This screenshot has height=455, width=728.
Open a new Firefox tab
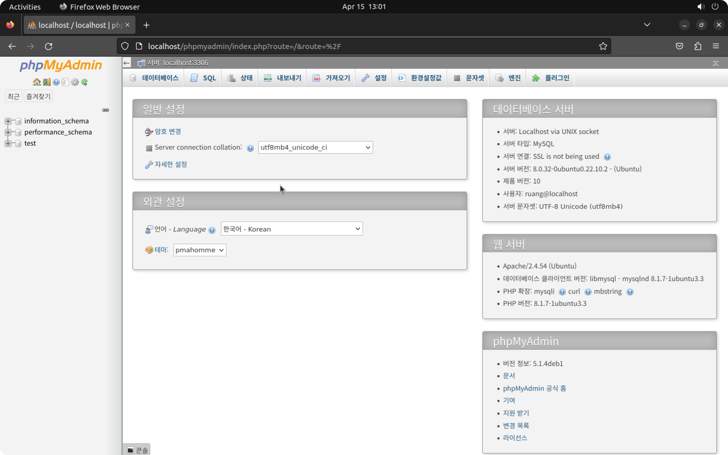[146, 25]
